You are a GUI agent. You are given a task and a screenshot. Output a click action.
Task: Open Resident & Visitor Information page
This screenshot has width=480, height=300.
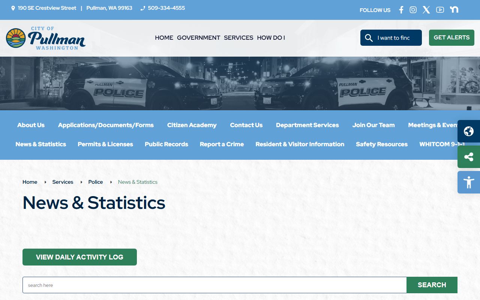(x=300, y=144)
